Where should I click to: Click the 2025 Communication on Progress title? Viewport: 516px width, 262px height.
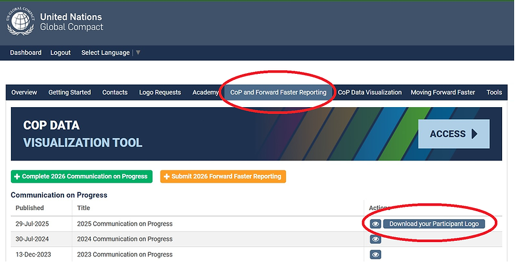click(125, 224)
